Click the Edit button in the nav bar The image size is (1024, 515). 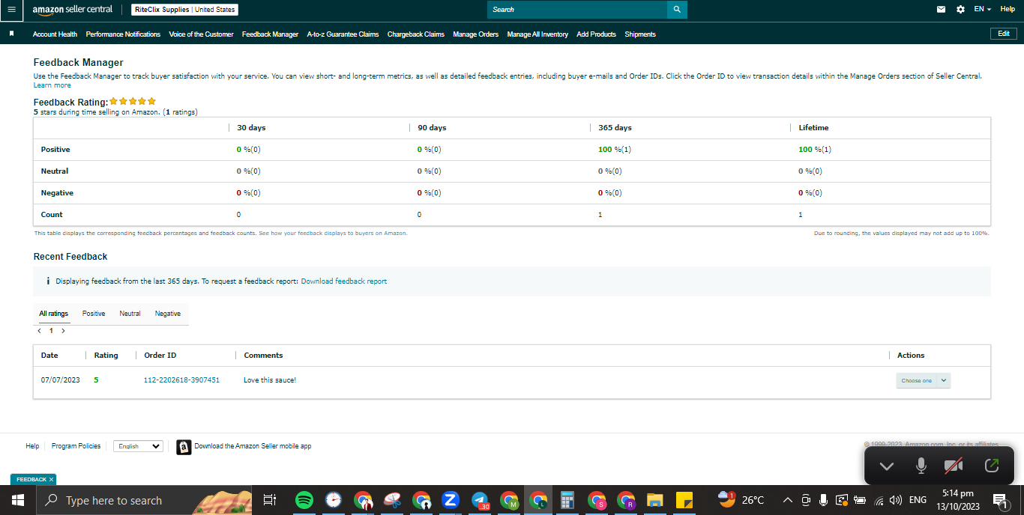(1004, 34)
